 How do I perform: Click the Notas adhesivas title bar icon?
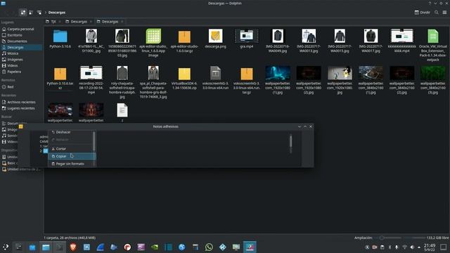coord(20,126)
